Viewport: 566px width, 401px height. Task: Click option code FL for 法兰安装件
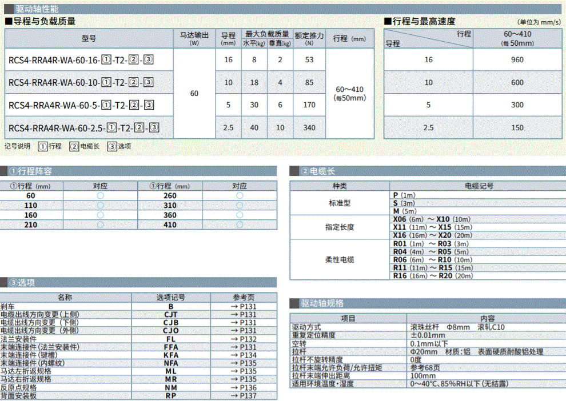(x=171, y=339)
